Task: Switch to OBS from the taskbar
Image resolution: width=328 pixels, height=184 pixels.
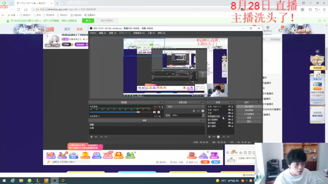Action: coord(55,181)
